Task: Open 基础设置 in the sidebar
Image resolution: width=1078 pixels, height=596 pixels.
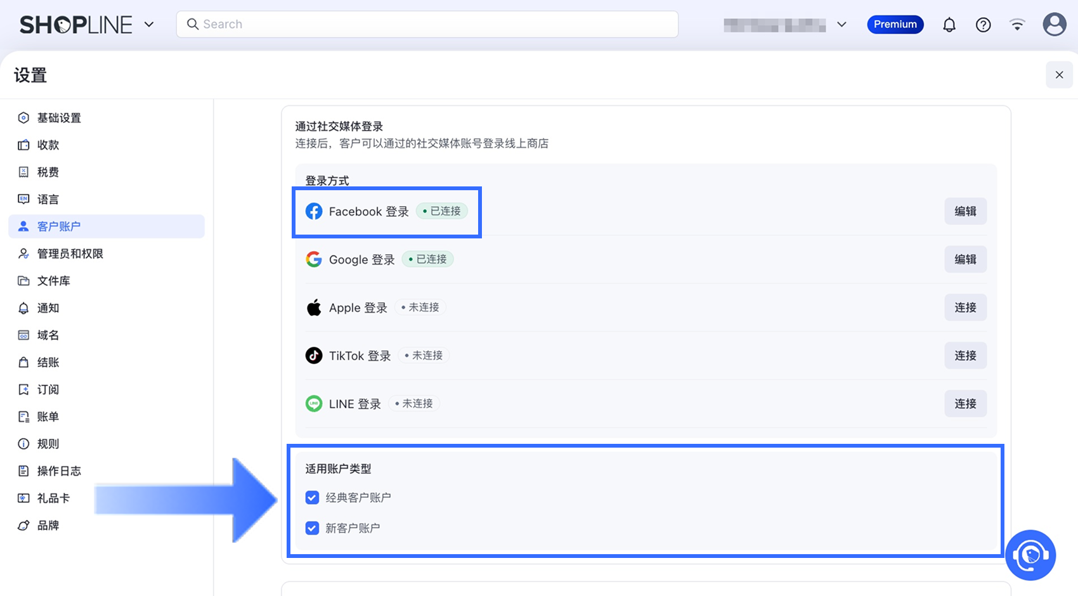Action: [x=59, y=118]
